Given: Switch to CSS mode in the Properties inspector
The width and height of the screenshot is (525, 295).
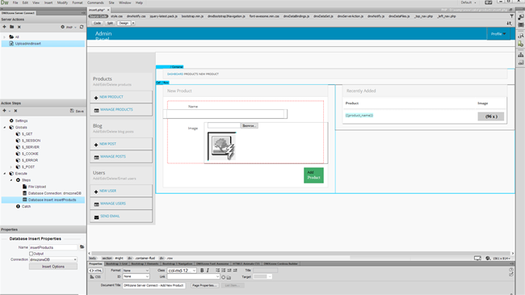Looking at the screenshot, I should click(95, 277).
